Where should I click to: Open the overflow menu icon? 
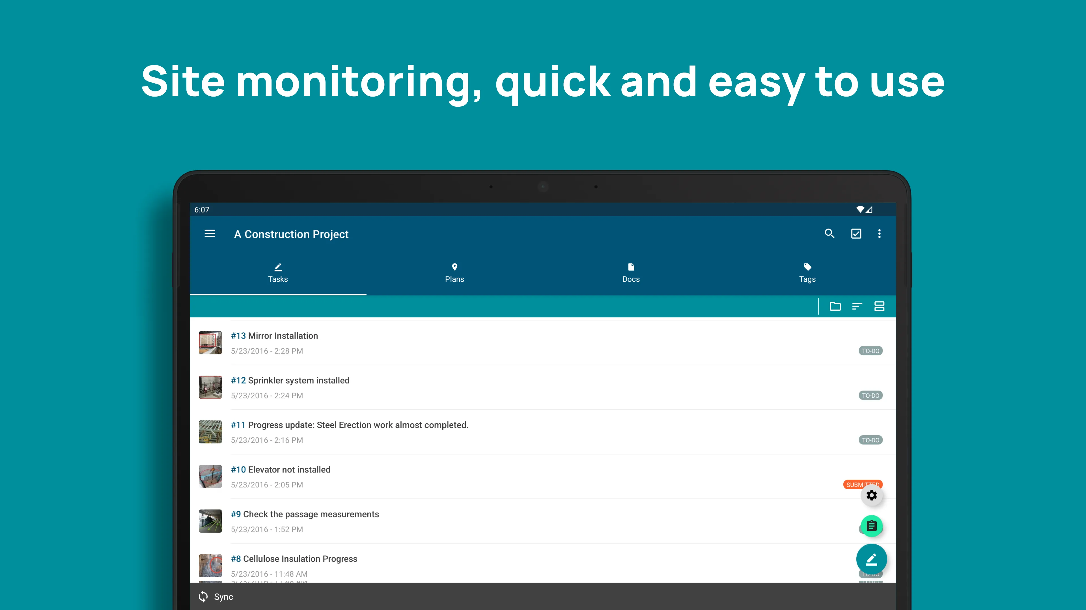point(879,234)
